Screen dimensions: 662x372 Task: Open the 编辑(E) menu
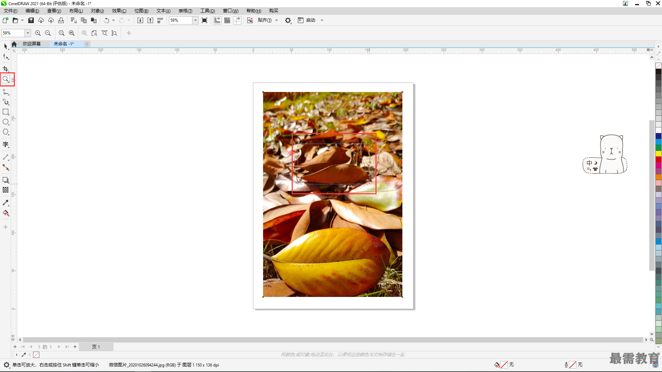click(x=32, y=11)
